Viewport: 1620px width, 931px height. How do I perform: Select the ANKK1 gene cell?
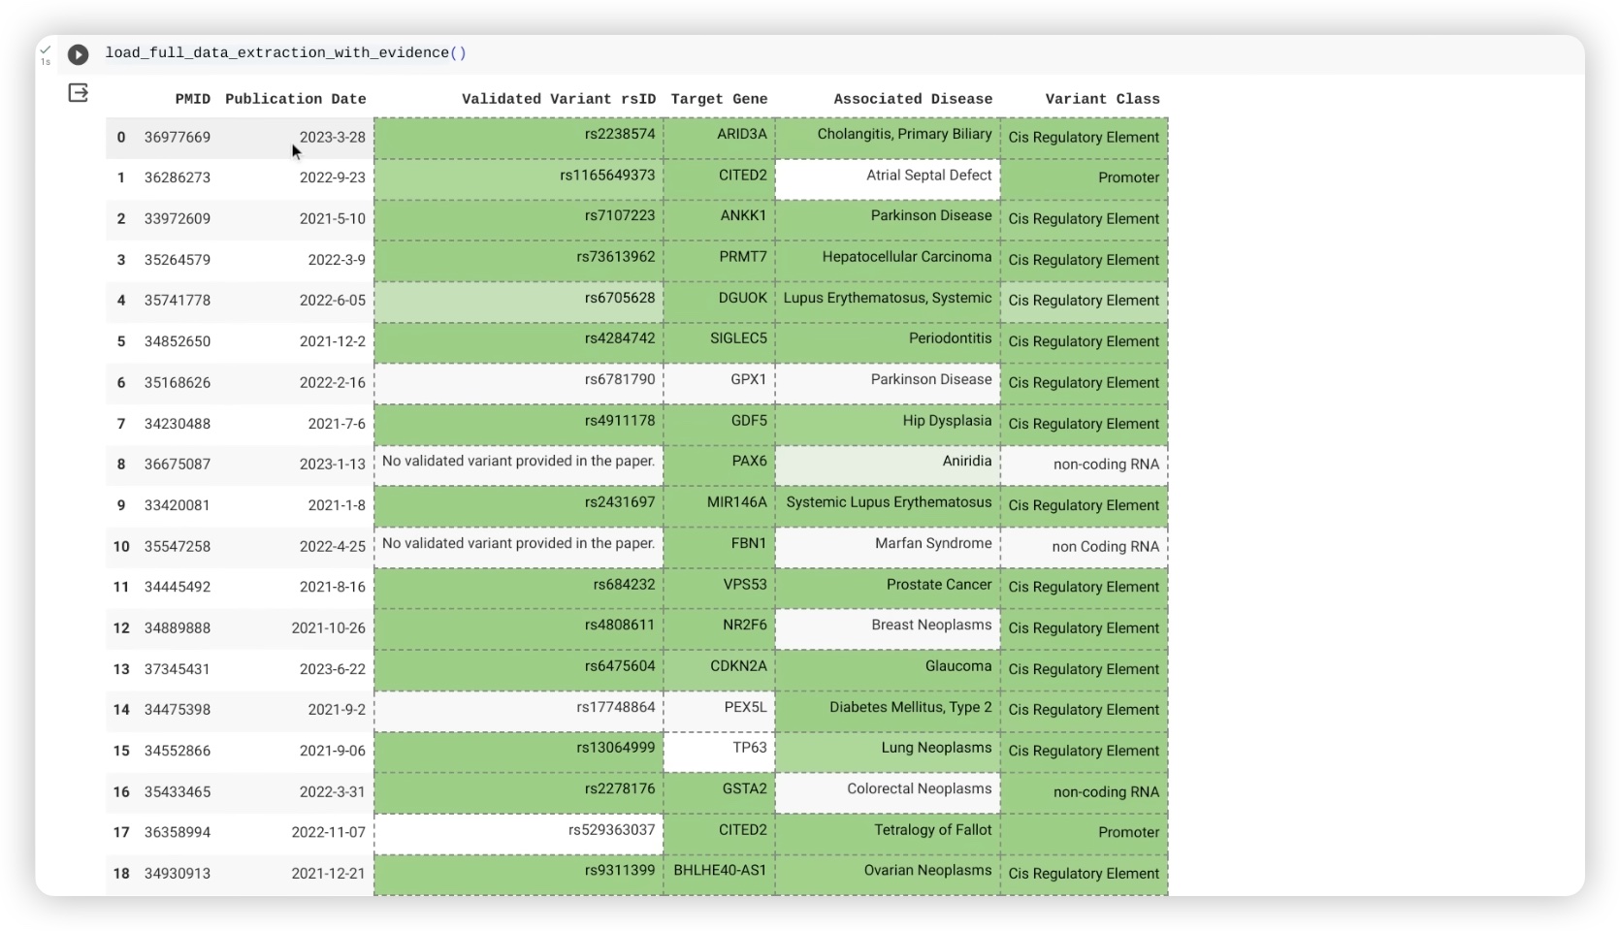[x=720, y=220]
